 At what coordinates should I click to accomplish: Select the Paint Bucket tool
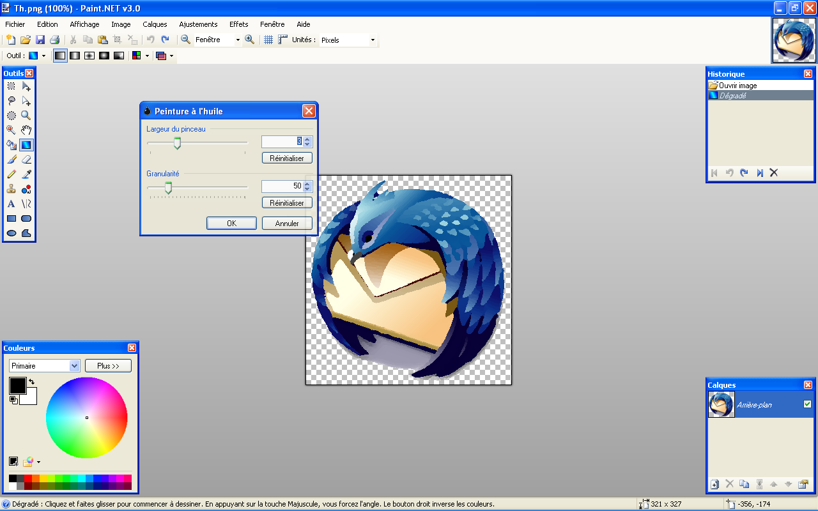[12, 145]
